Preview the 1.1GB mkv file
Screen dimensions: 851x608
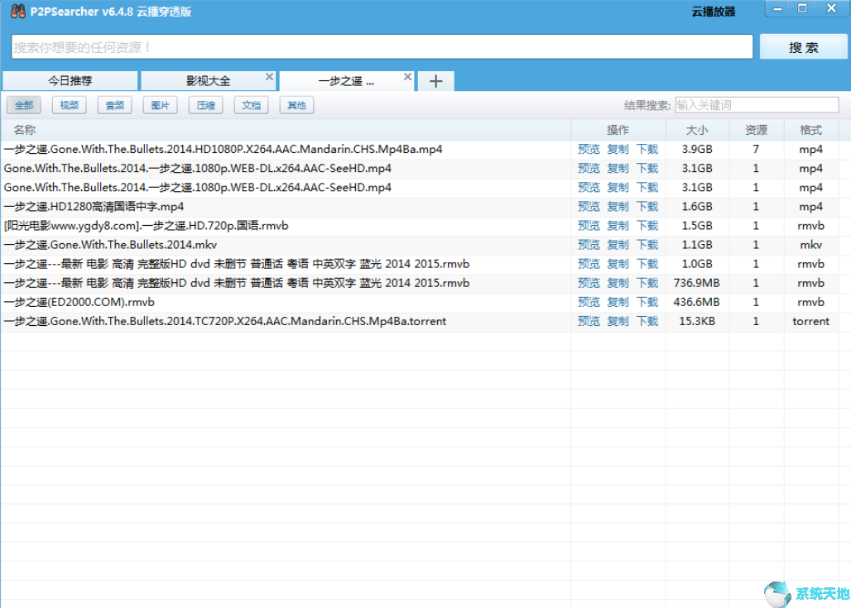[x=589, y=245]
